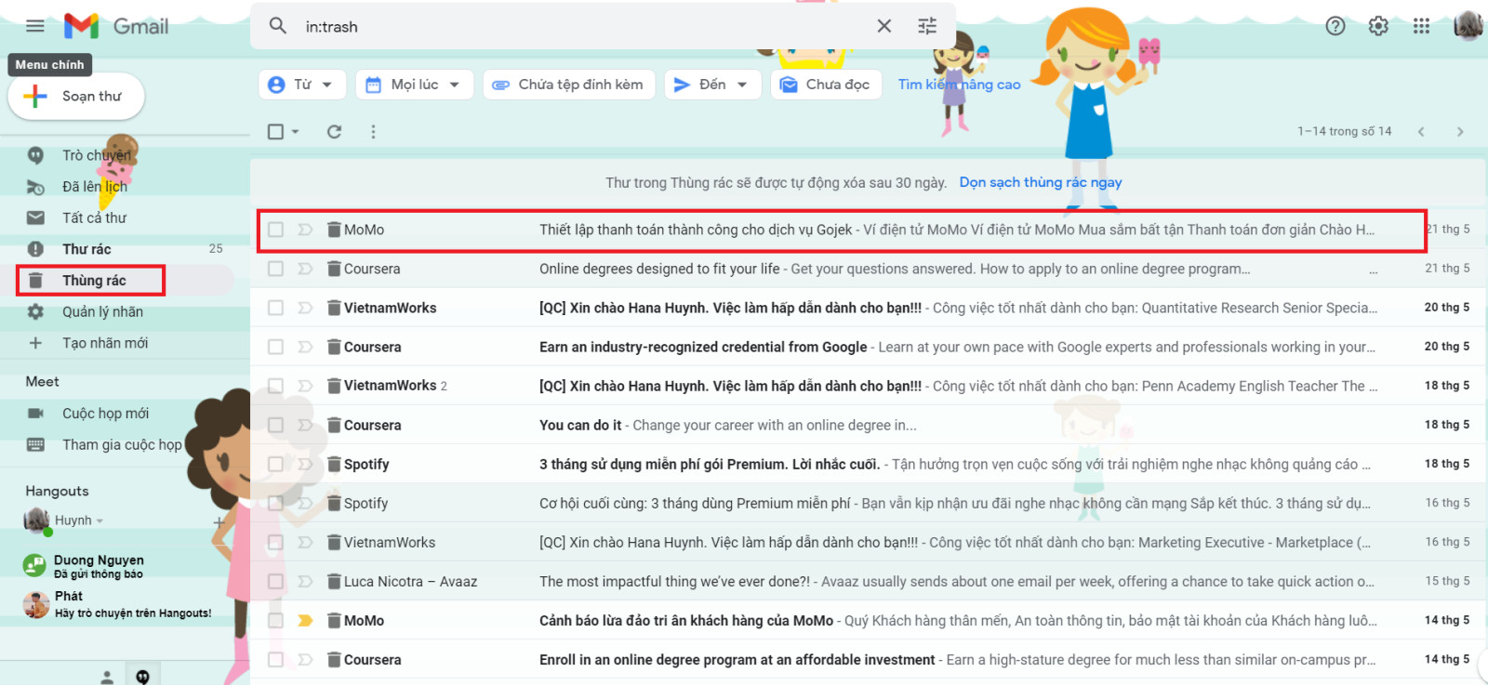Open Trò chuyện in sidebar

[x=96, y=155]
